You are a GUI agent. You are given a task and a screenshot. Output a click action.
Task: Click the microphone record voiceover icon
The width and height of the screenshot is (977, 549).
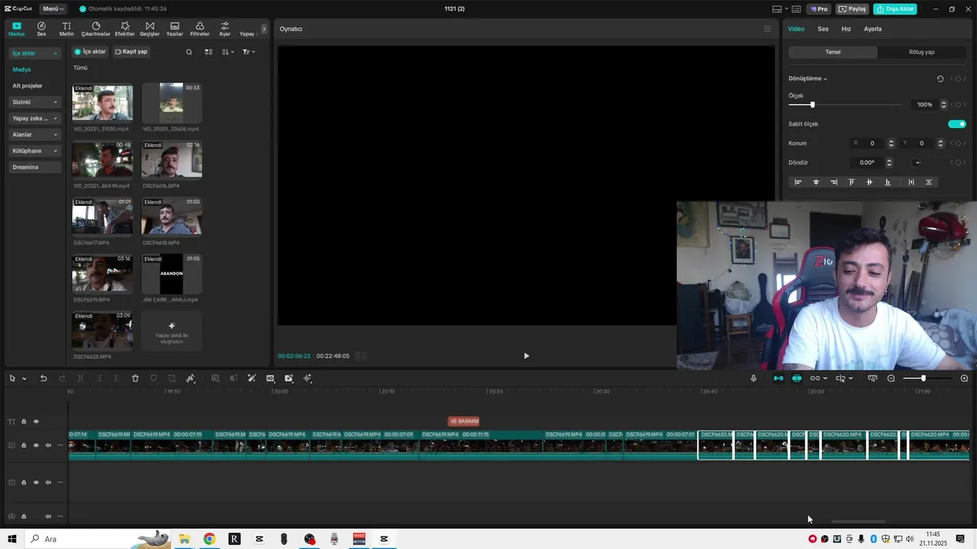pyautogui.click(x=753, y=378)
